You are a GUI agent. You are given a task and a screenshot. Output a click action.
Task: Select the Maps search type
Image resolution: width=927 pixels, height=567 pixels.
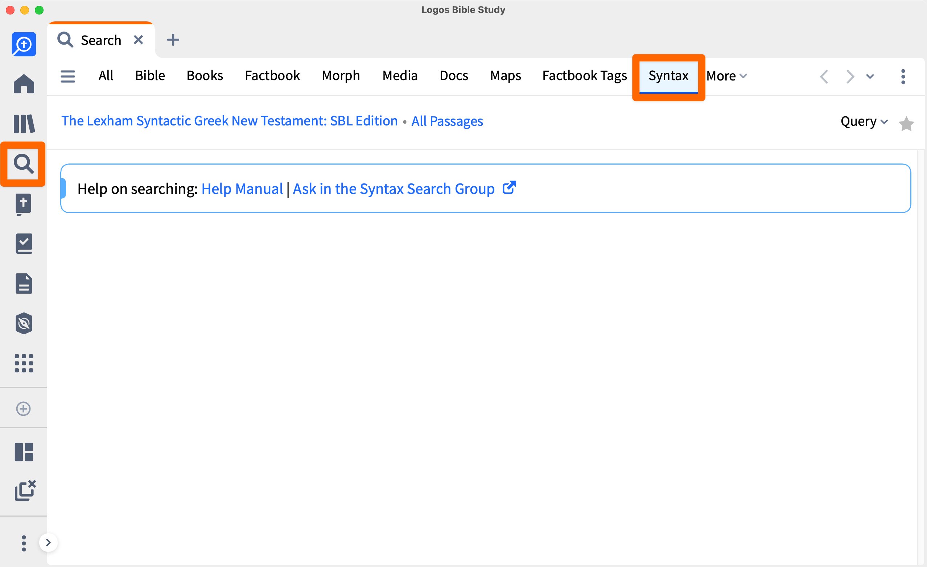click(505, 75)
